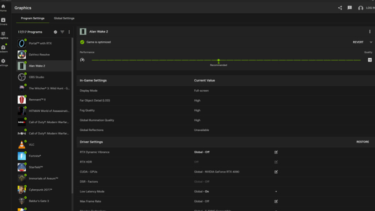Image resolution: width=375 pixels, height=211 pixels.
Task: Open Settings gear in sidebar
Action: pos(3,63)
